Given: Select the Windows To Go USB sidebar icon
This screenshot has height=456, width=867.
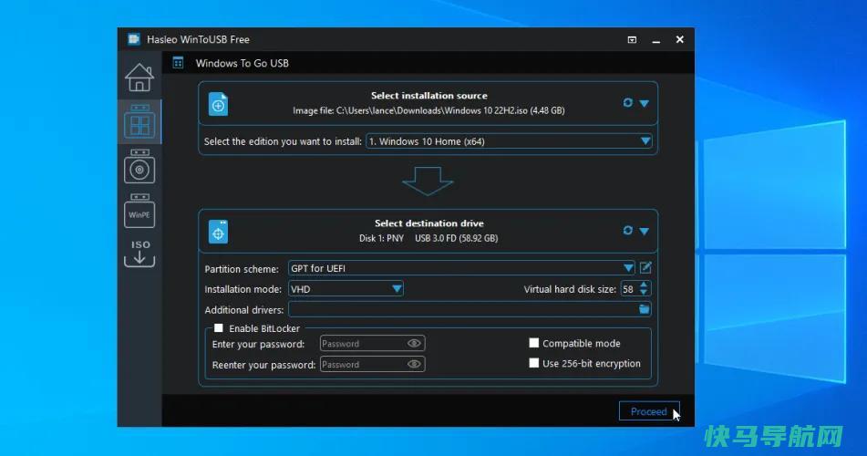Looking at the screenshot, I should [139, 121].
